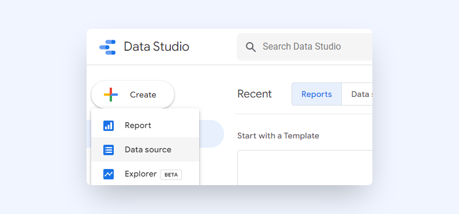This screenshot has width=459, height=214.
Task: Open the blank template thumbnail card
Action: [305, 168]
